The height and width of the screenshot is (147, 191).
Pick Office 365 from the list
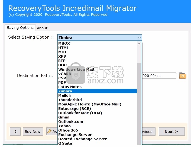pyautogui.click(x=97, y=130)
